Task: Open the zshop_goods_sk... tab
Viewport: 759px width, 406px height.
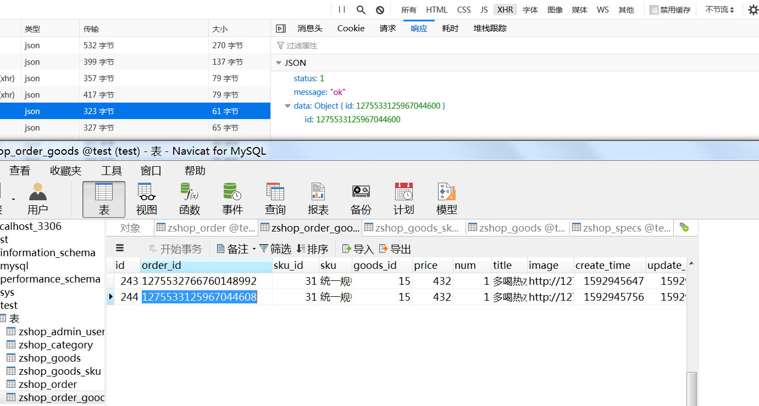Action: click(x=413, y=228)
